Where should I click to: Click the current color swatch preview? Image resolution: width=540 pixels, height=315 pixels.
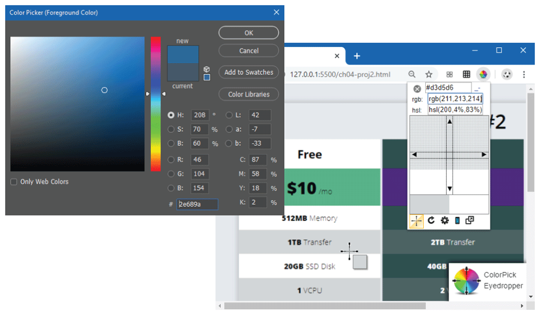pyautogui.click(x=182, y=72)
